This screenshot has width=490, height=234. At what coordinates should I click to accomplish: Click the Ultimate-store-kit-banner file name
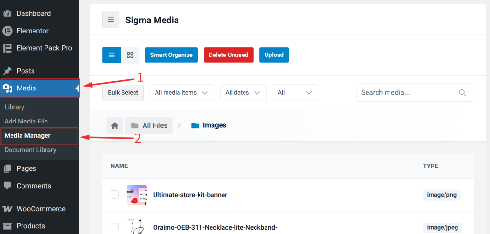pyautogui.click(x=190, y=195)
